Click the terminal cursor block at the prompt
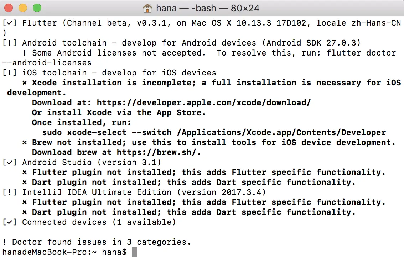404x259 pixels. pyautogui.click(x=134, y=252)
